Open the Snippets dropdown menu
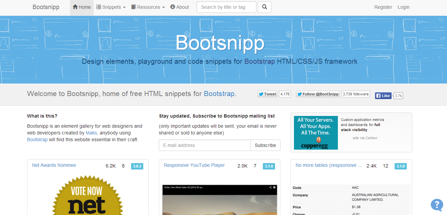The height and width of the screenshot is (215, 447). point(111,7)
